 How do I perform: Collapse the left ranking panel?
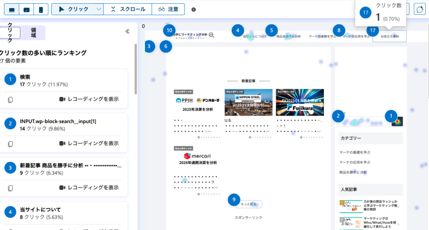[x=128, y=31]
